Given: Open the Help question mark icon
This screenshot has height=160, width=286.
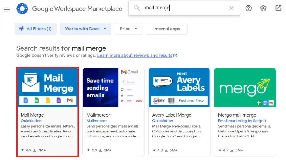Looking at the screenshot, I should pyautogui.click(x=248, y=8).
